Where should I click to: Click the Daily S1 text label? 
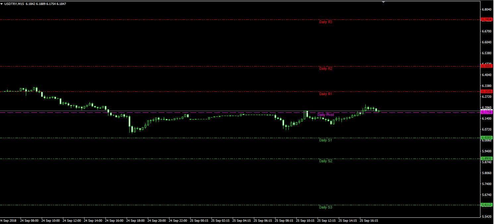(x=325, y=140)
